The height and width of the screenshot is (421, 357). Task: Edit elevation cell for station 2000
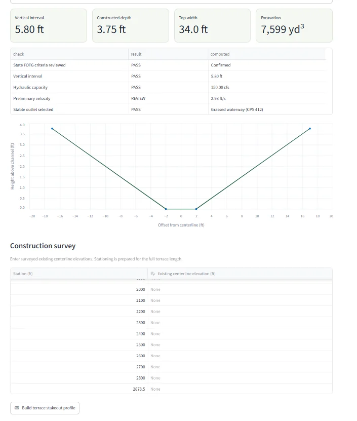tap(240, 289)
